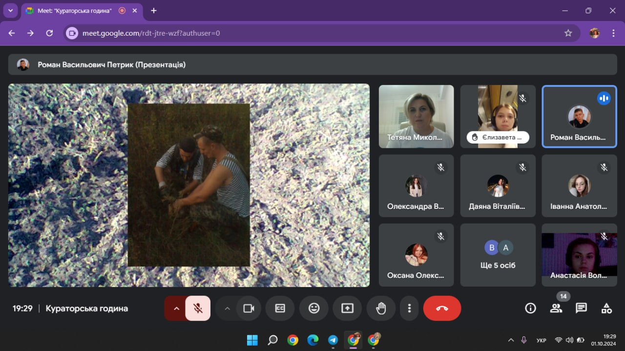Viewport: 625px width, 351px height.
Task: Click the red leave call button
Action: [442, 309]
